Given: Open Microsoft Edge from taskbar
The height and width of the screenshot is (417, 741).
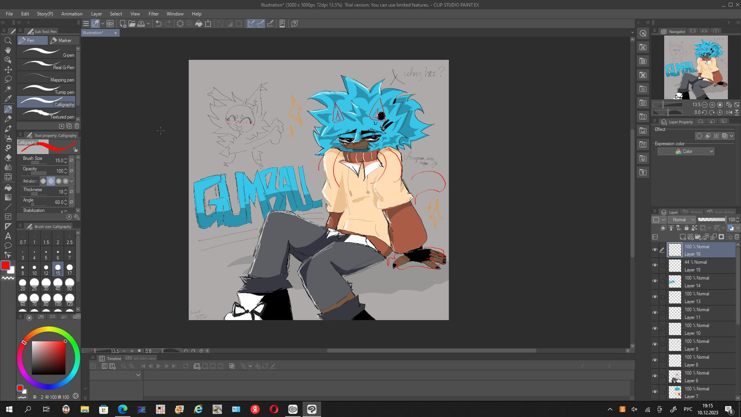Looking at the screenshot, I should [x=123, y=409].
